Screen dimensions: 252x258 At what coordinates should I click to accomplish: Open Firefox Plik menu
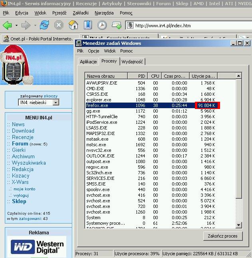pos(6,13)
